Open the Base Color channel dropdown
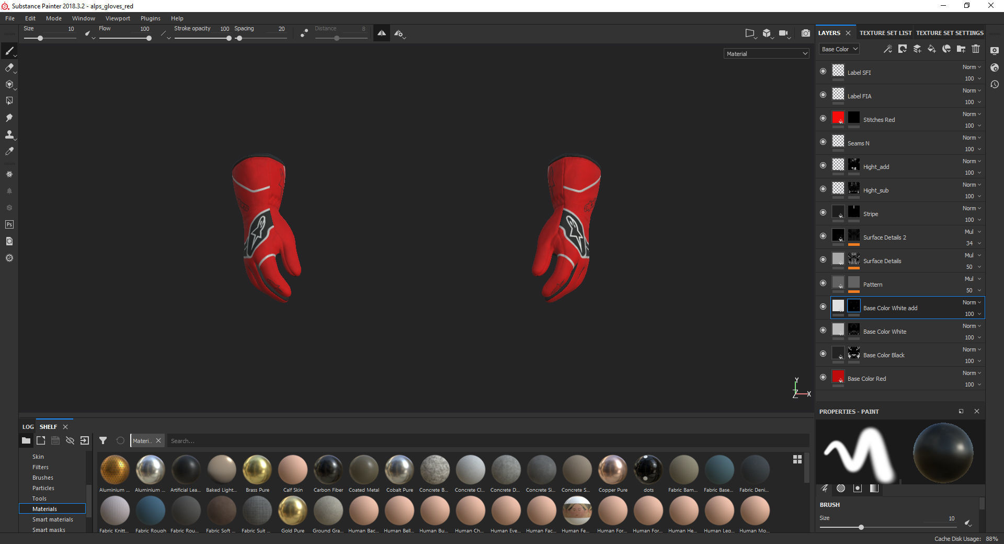The image size is (1004, 544). point(839,49)
